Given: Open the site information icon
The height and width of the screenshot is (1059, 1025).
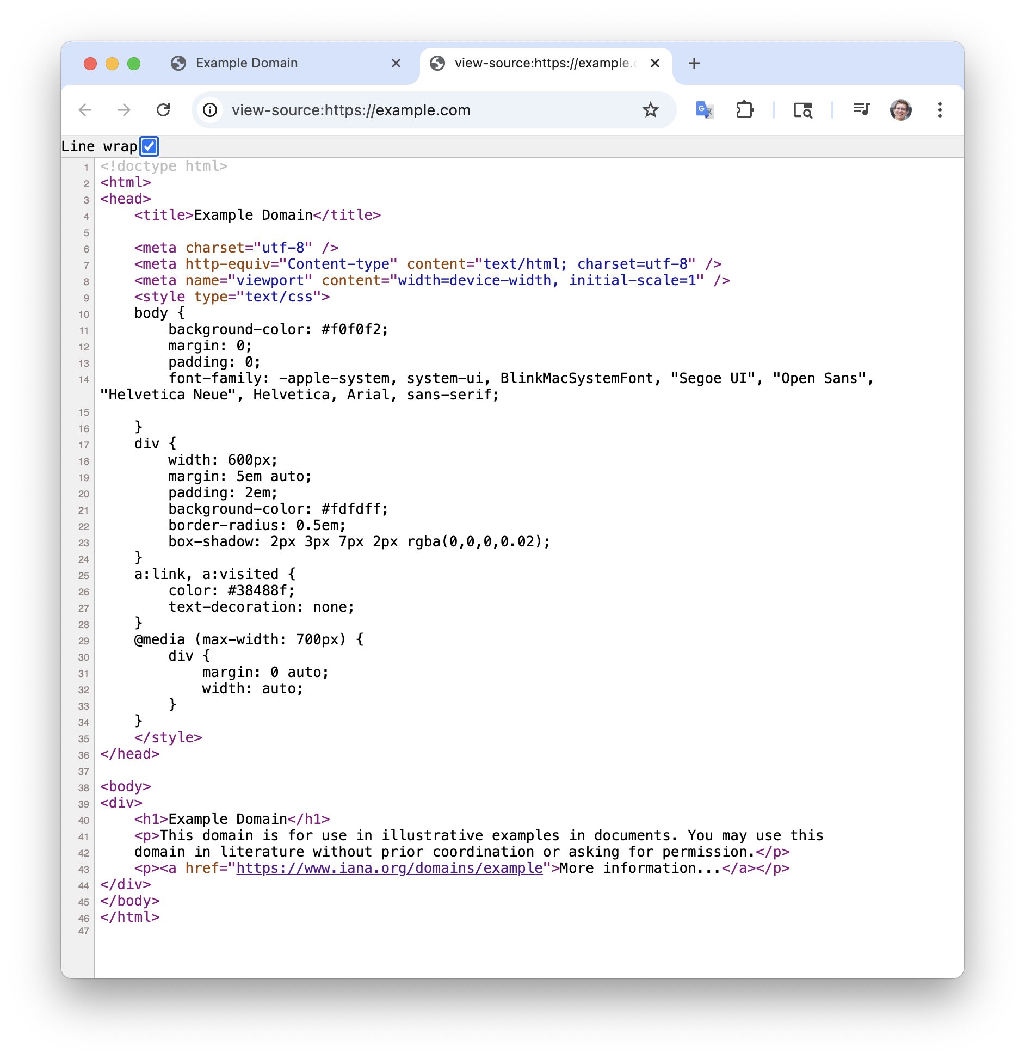Looking at the screenshot, I should [x=210, y=110].
